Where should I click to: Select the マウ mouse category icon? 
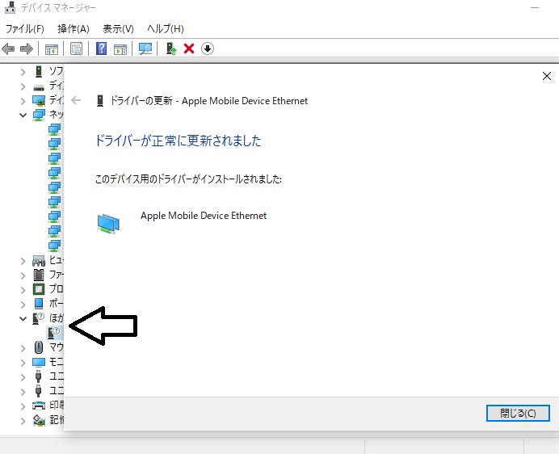(39, 347)
